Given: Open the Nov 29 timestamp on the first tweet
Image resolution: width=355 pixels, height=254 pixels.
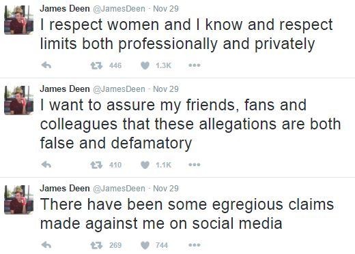Looking at the screenshot, I should 166,9.
